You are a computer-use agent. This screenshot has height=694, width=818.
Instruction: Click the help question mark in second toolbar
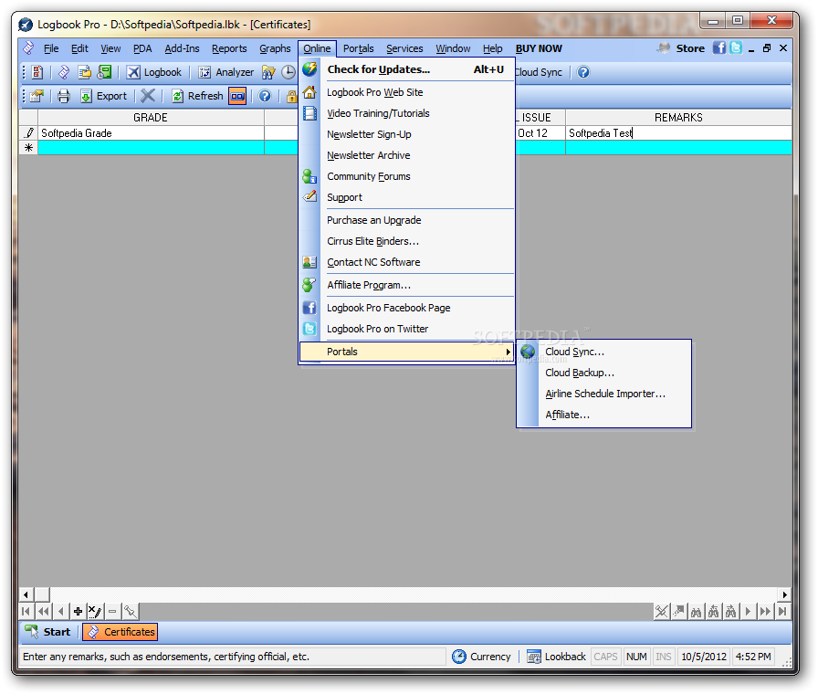(x=265, y=96)
